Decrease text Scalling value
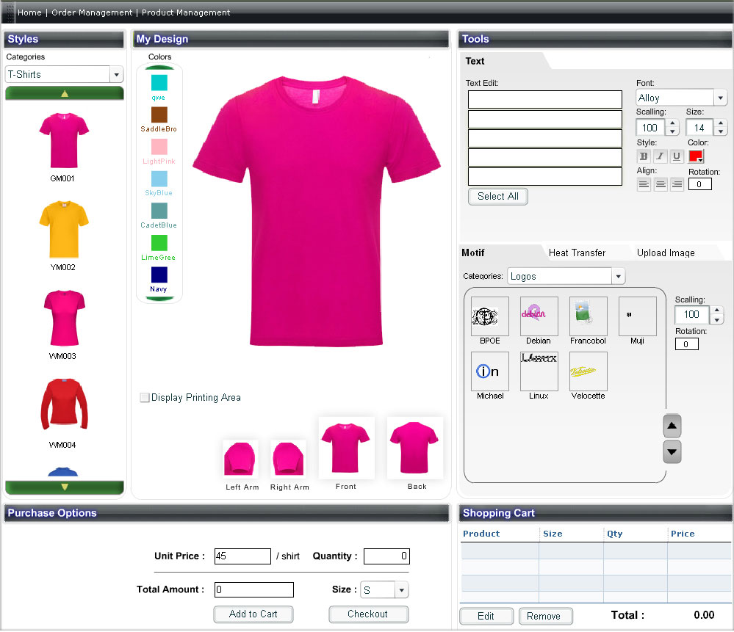734x632 pixels. point(673,131)
